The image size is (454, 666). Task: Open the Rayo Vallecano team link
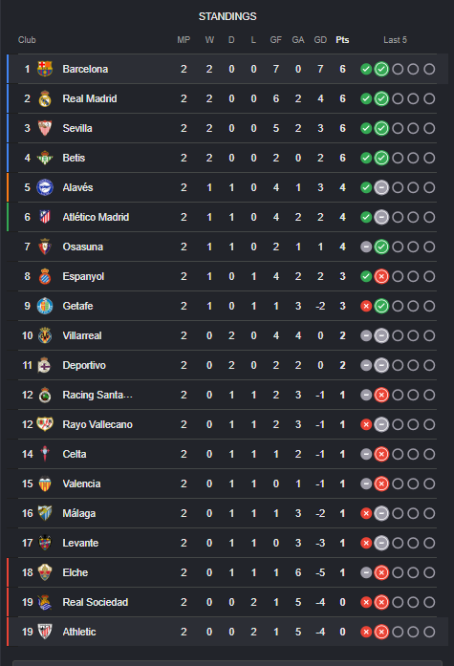97,424
